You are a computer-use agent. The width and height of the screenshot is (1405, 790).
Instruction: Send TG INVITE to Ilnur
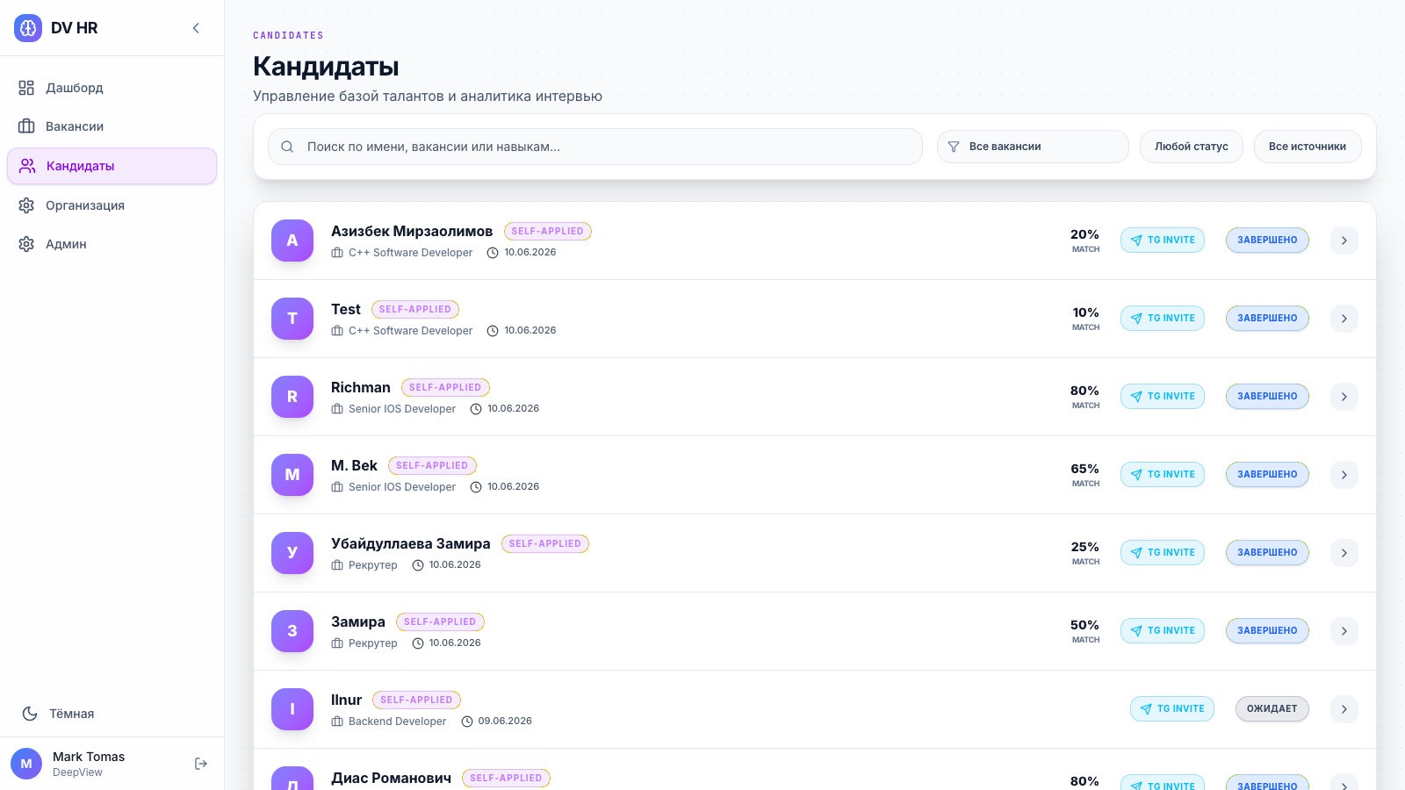point(1172,709)
